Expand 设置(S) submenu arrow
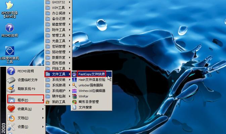 click(43, 127)
